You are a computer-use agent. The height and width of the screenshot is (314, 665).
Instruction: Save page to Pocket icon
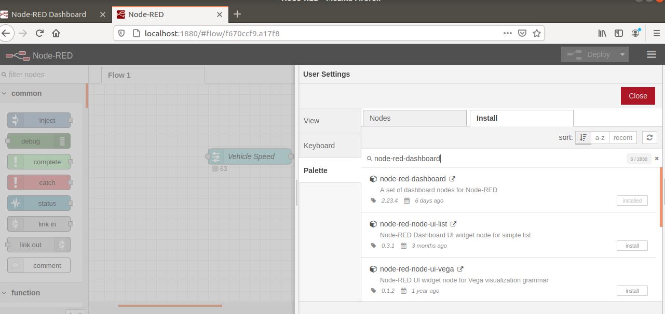[x=522, y=33]
